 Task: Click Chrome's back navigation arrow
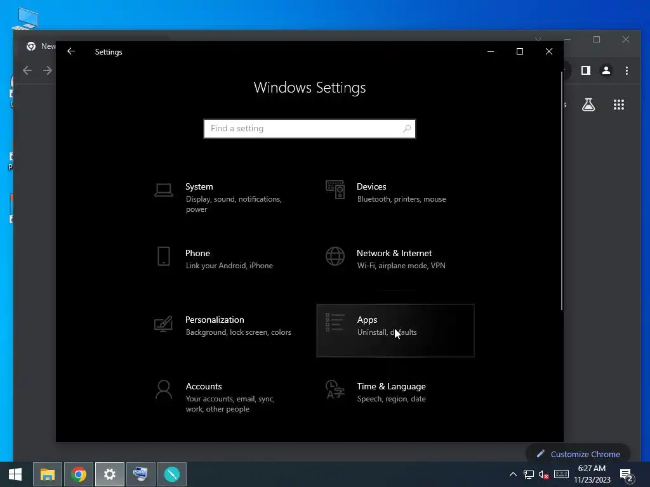(27, 70)
